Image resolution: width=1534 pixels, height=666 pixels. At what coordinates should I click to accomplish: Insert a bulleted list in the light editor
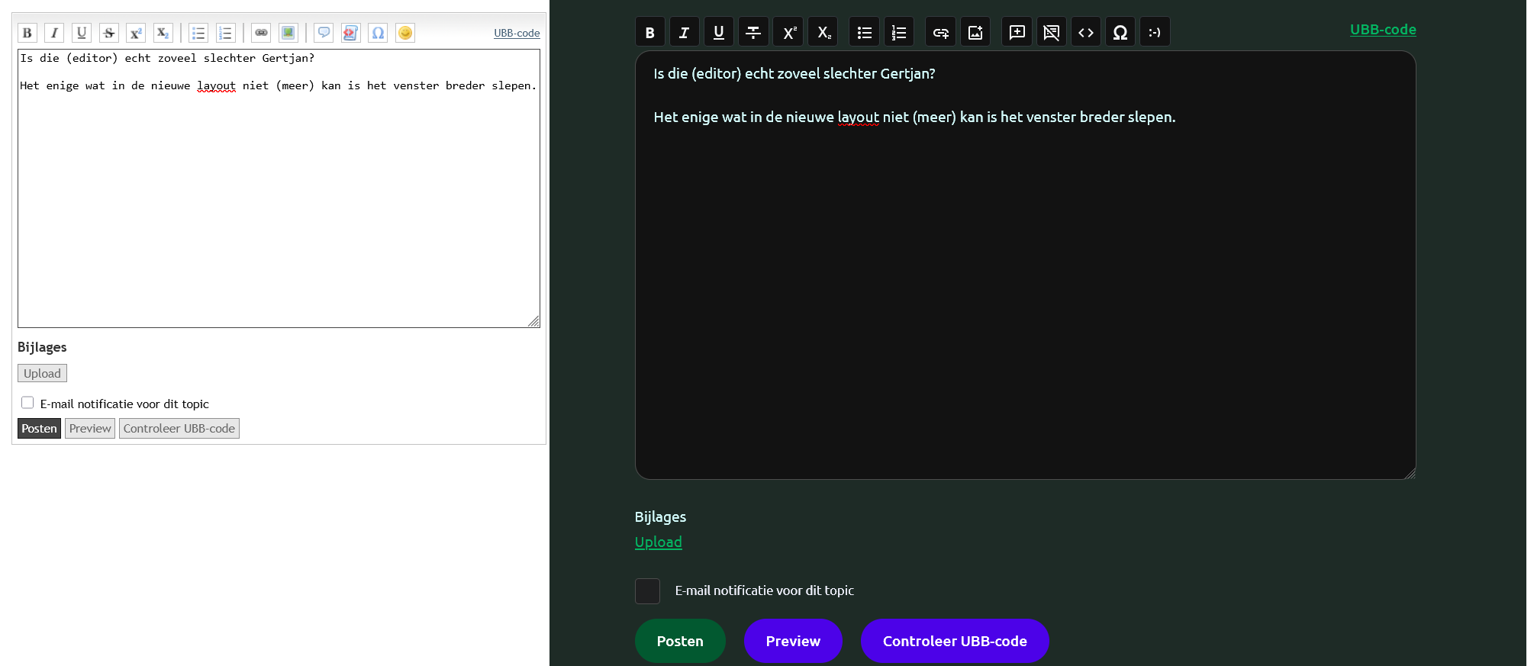[x=198, y=33]
